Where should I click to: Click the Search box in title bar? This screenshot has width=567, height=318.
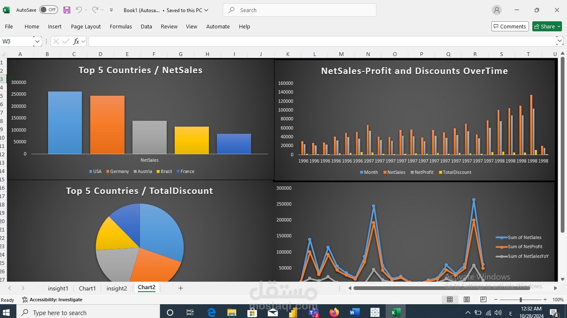click(300, 10)
